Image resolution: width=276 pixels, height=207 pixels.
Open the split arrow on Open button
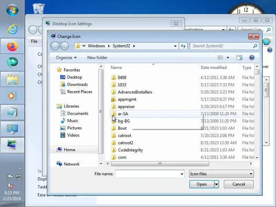(216, 184)
